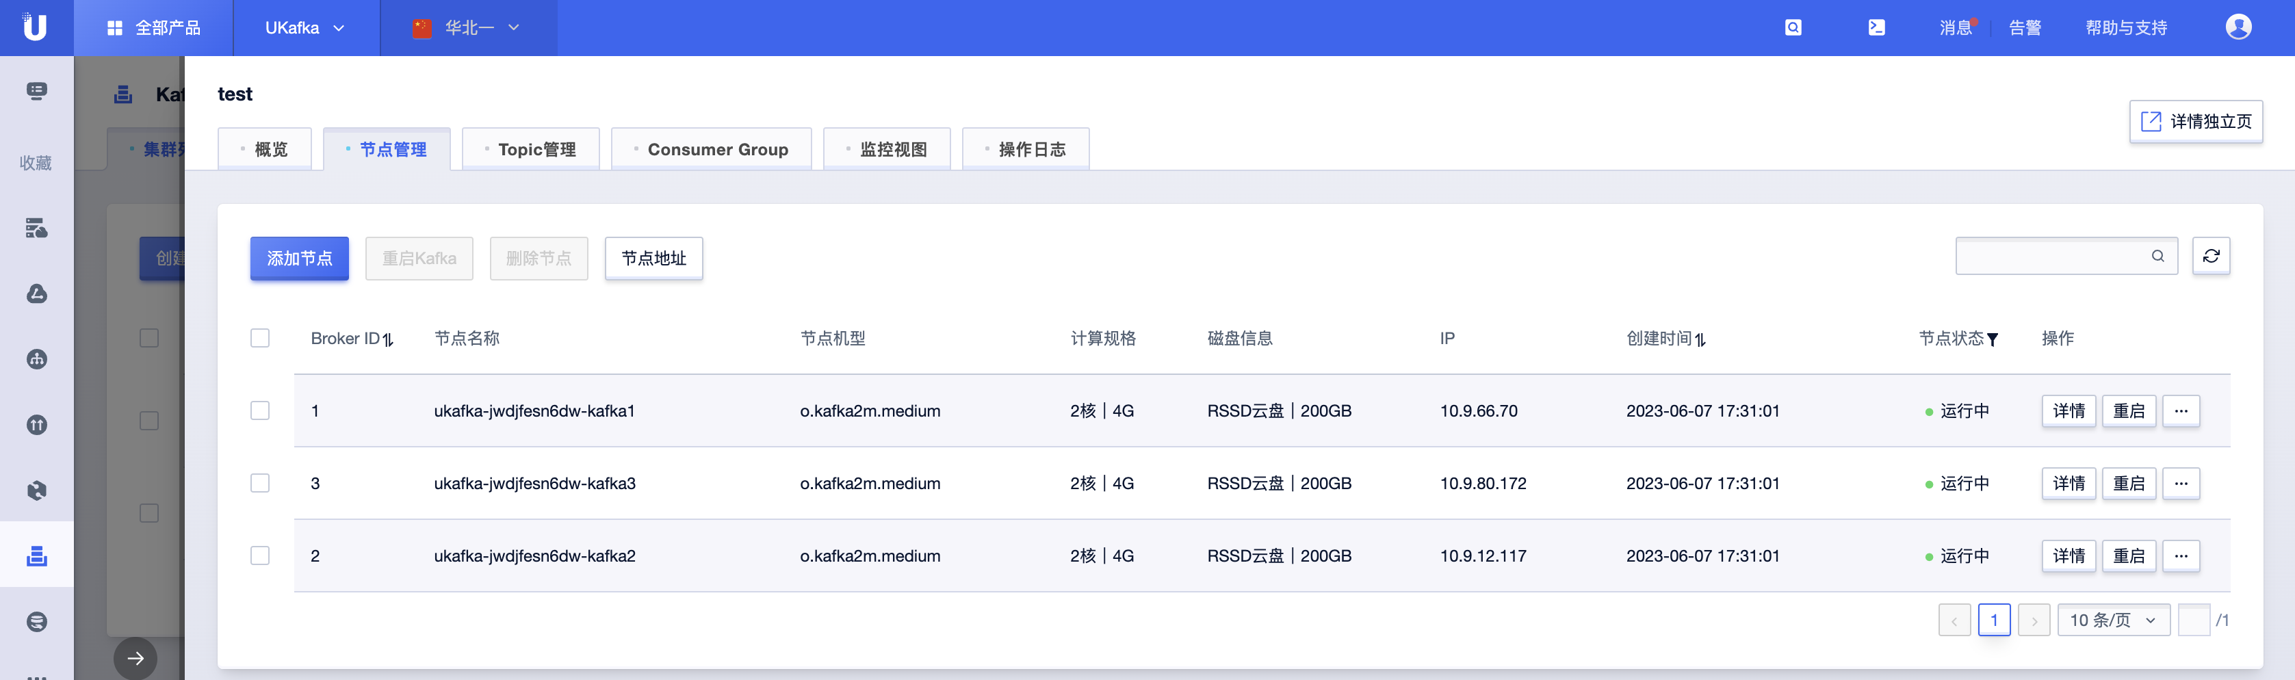Click 重启 for kafka2 row

tap(2129, 555)
